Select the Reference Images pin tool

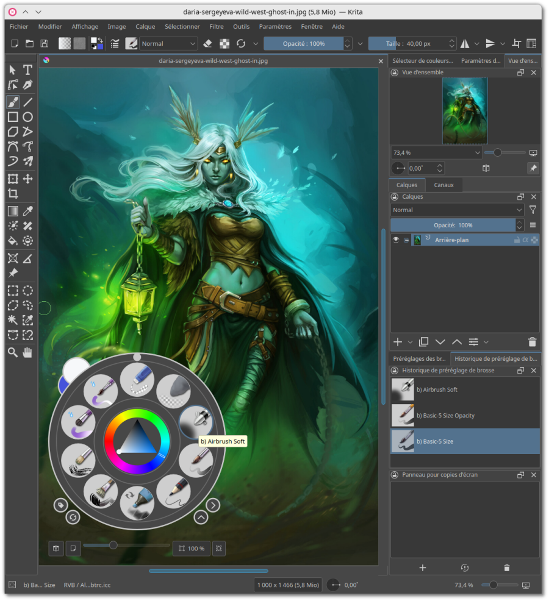tap(13, 273)
